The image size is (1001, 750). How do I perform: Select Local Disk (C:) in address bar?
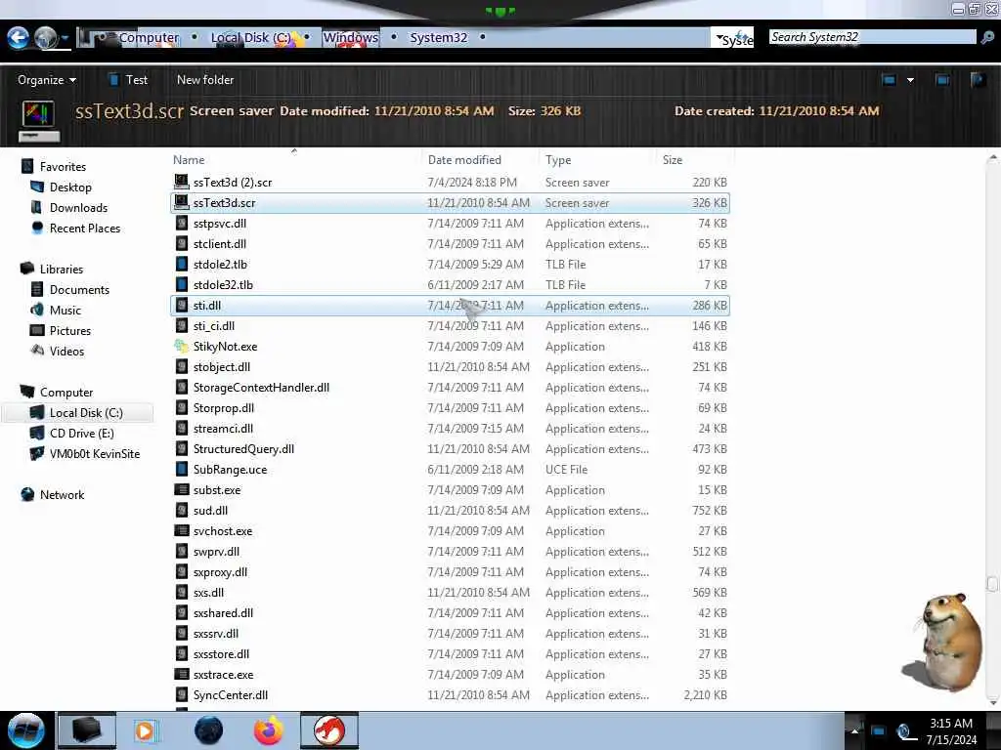(x=251, y=38)
